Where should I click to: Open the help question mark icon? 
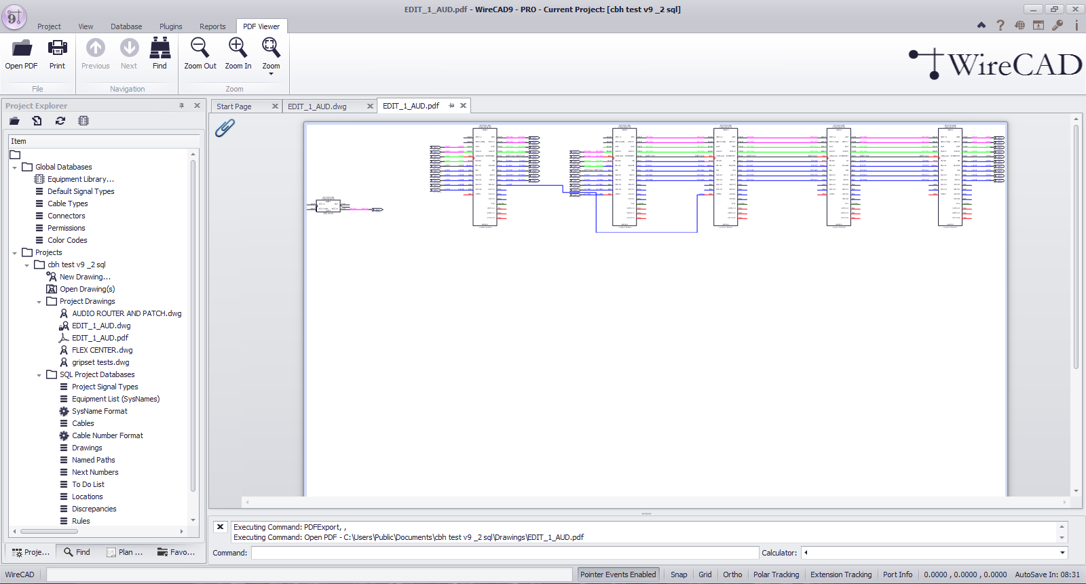tap(1000, 25)
